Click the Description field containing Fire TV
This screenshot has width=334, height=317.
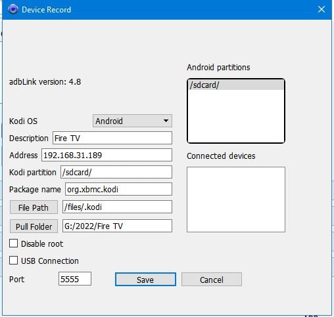112,138
